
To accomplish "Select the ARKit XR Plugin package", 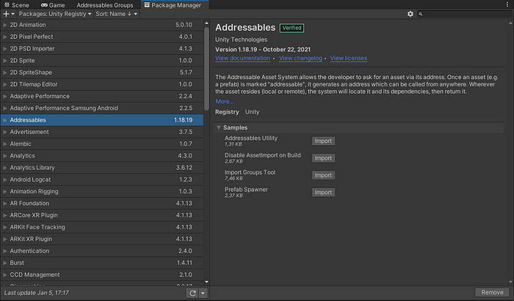I will (102, 239).
